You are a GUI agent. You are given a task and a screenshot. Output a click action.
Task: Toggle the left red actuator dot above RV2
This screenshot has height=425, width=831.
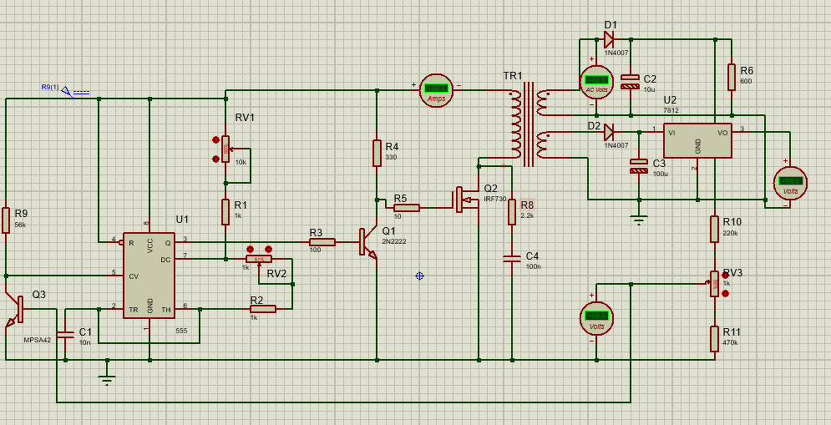click(x=251, y=249)
